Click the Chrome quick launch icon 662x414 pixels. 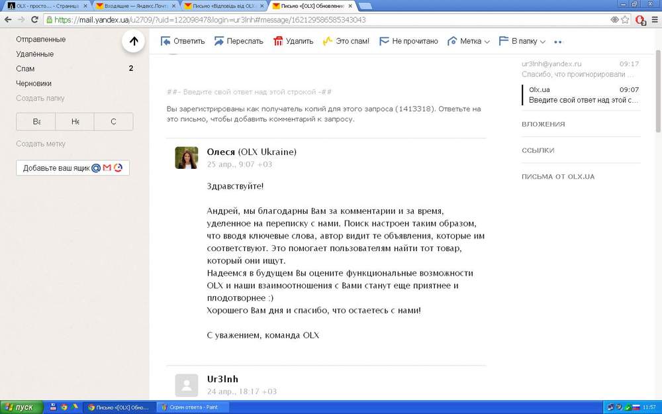pyautogui.click(x=64, y=407)
